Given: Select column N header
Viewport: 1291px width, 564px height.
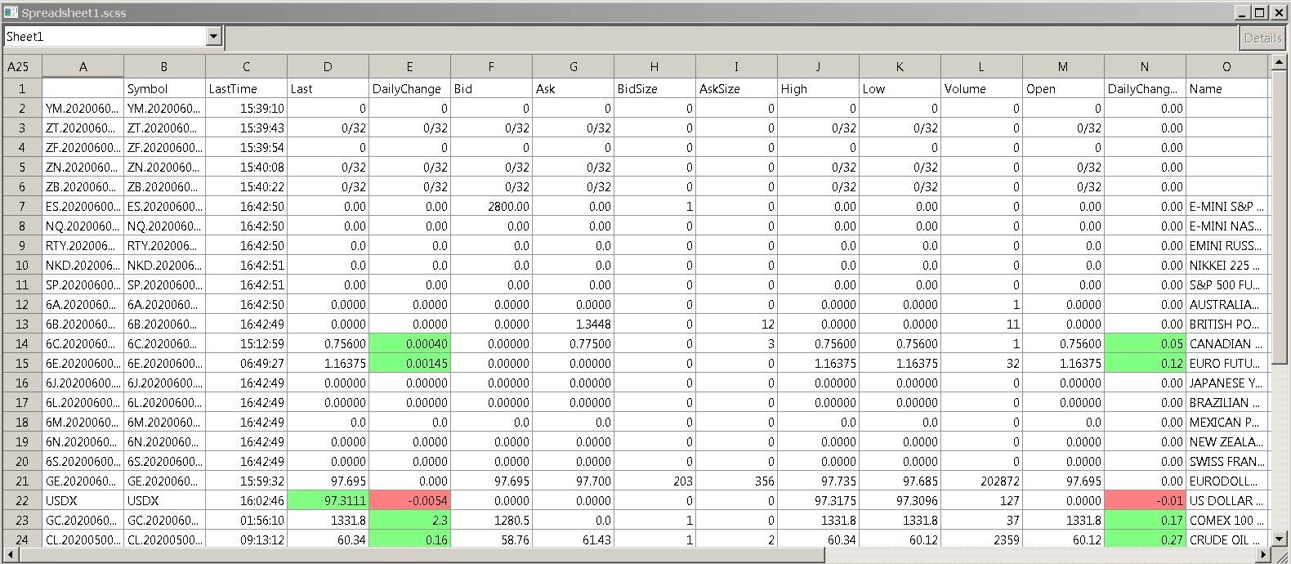Looking at the screenshot, I should (x=1145, y=67).
